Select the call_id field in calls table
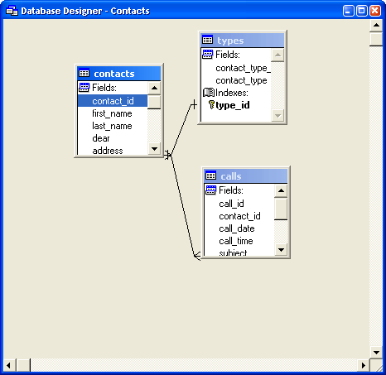The width and height of the screenshot is (386, 375). [231, 204]
